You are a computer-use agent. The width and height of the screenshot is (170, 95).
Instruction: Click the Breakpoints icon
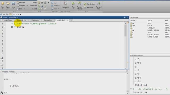(x=65, y=3)
